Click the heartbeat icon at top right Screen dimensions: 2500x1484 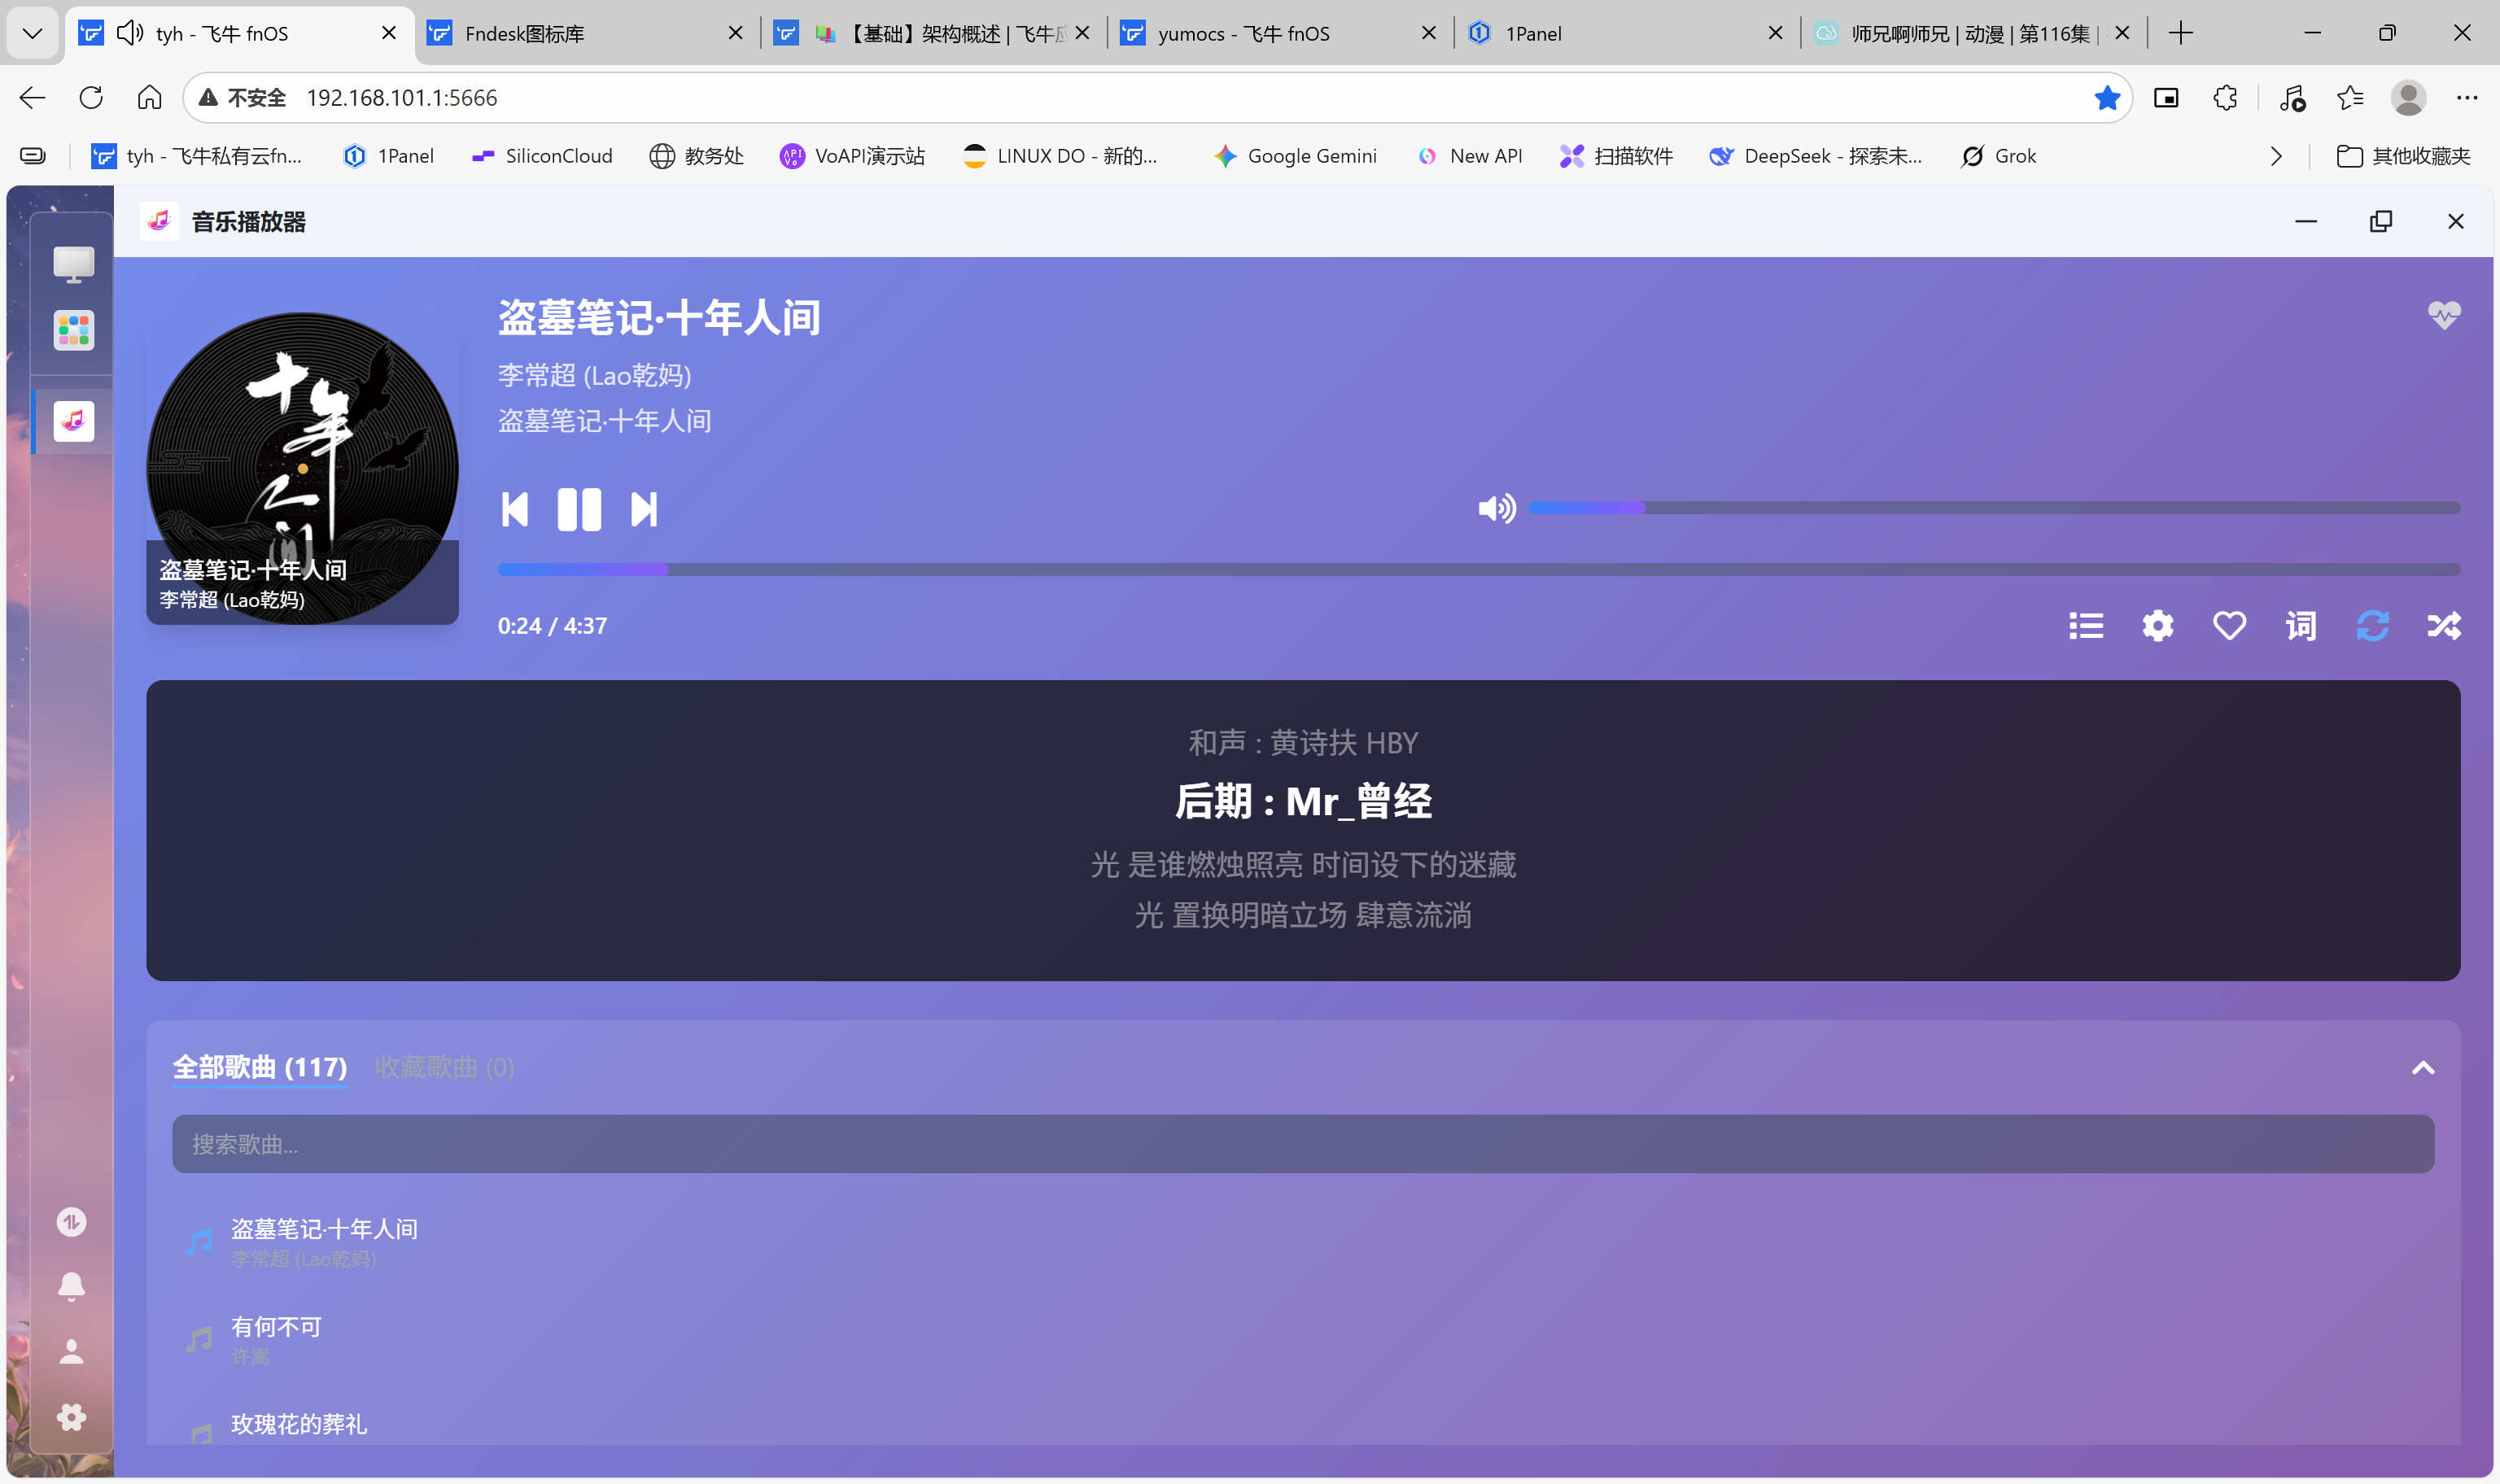(x=2444, y=315)
